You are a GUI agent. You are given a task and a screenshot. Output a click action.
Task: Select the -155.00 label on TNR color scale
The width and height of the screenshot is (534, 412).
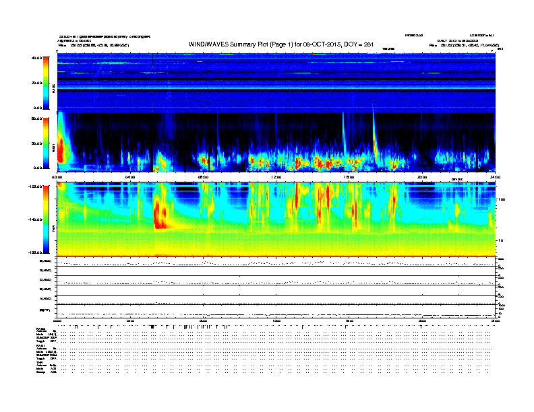[36, 252]
